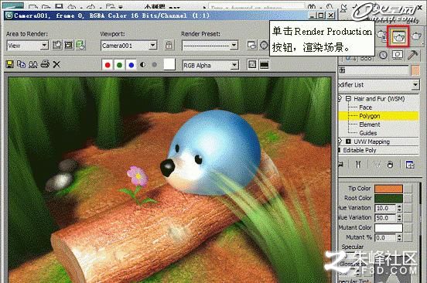Viewport: 427px width, 283px height.
Task: Open the Render Preset dropdown
Action: [210, 46]
